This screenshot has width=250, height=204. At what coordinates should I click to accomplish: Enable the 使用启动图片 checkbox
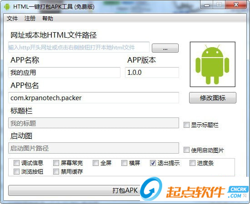click(186, 150)
